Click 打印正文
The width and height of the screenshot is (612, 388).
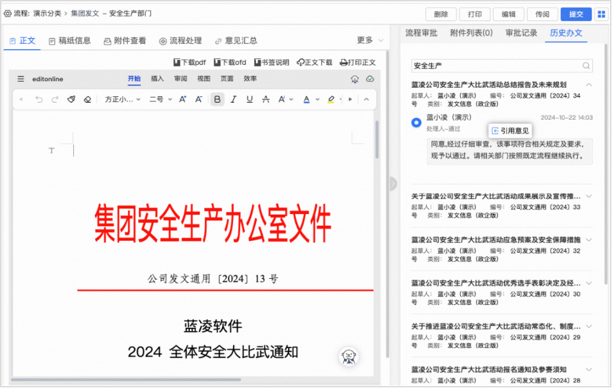pyautogui.click(x=358, y=62)
